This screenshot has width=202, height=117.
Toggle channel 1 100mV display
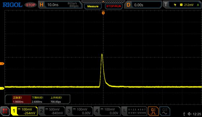(x=24, y=111)
